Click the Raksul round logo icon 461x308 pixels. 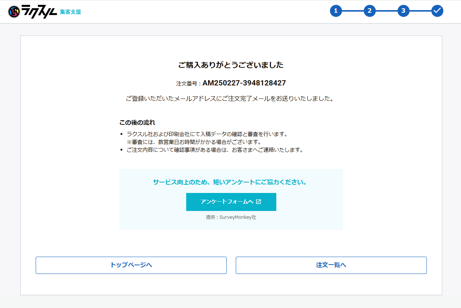click(x=14, y=12)
